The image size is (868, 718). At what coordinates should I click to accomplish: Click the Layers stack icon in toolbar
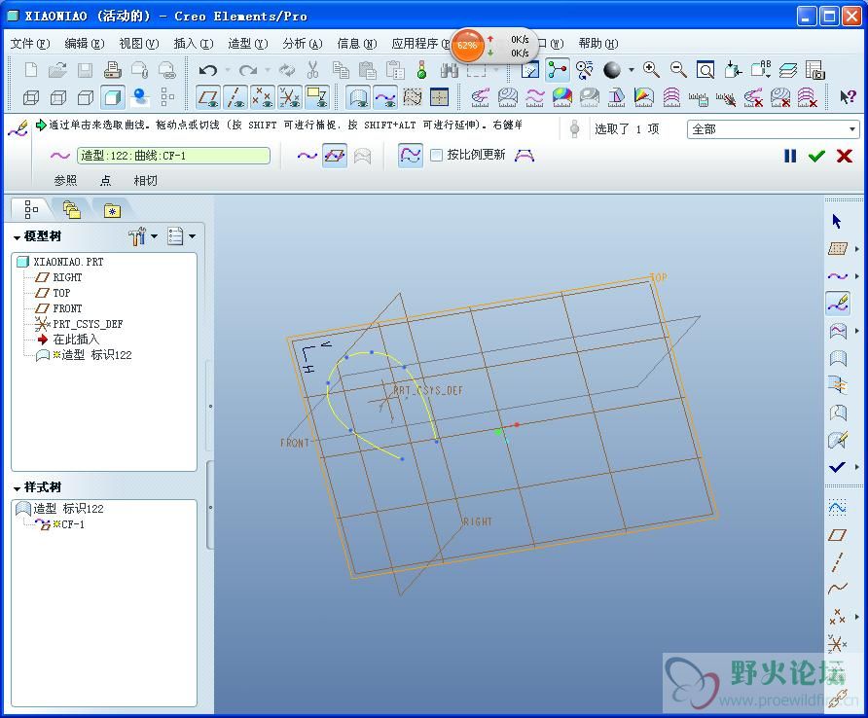coord(788,70)
